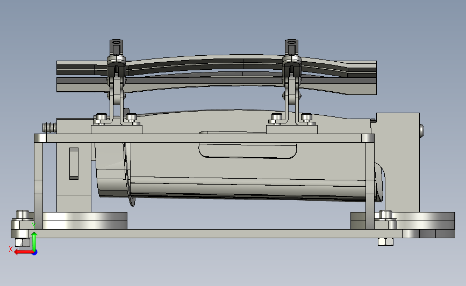Select the red "X" axis label
The width and height of the screenshot is (466, 286).
[11, 249]
